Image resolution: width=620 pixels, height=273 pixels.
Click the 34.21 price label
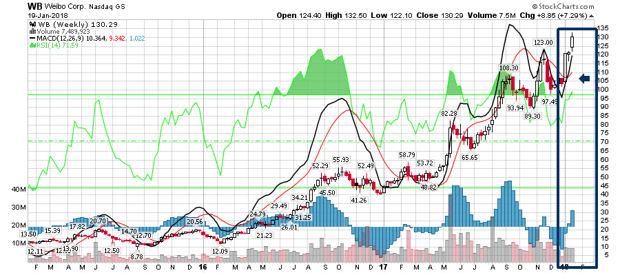click(300, 197)
